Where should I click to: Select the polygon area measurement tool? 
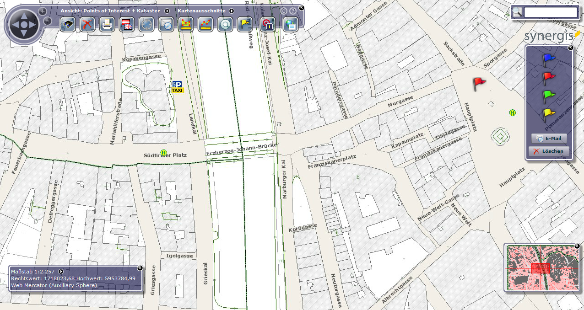pyautogui.click(x=186, y=25)
